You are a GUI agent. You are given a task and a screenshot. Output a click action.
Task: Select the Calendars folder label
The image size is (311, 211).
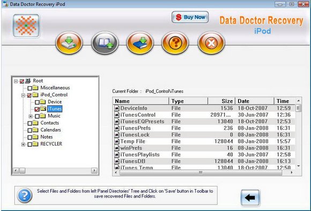50,130
